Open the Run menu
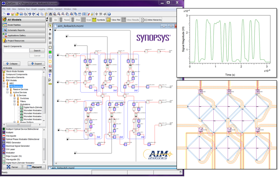 [28, 9]
